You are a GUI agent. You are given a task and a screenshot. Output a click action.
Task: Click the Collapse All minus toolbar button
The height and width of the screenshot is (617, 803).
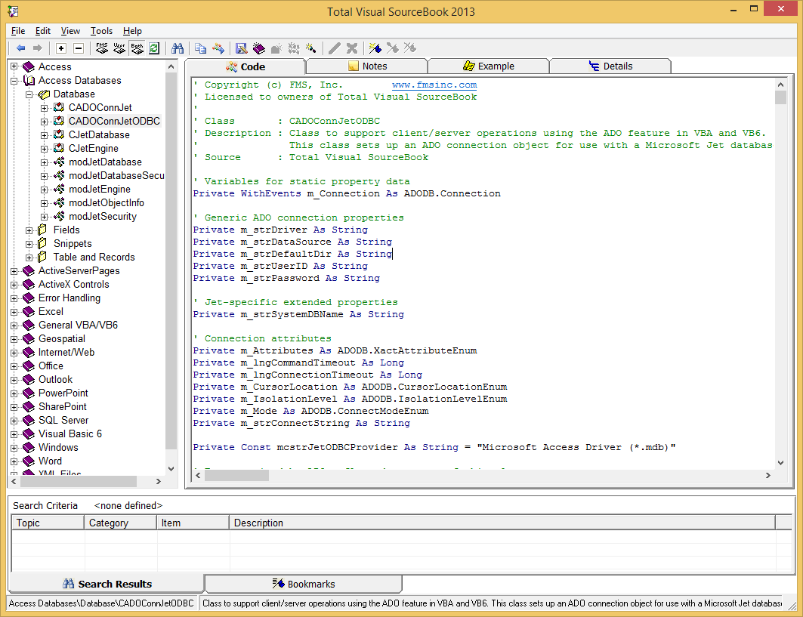(x=79, y=48)
